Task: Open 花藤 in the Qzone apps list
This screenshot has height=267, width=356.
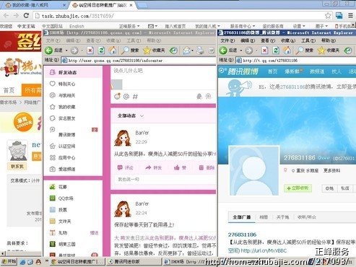Action: 58,187
